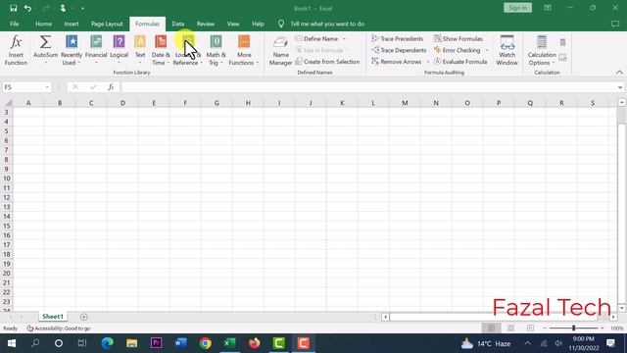Click the Calculate Sheet icon
Screen dimensions: 627x353
(x=562, y=58)
